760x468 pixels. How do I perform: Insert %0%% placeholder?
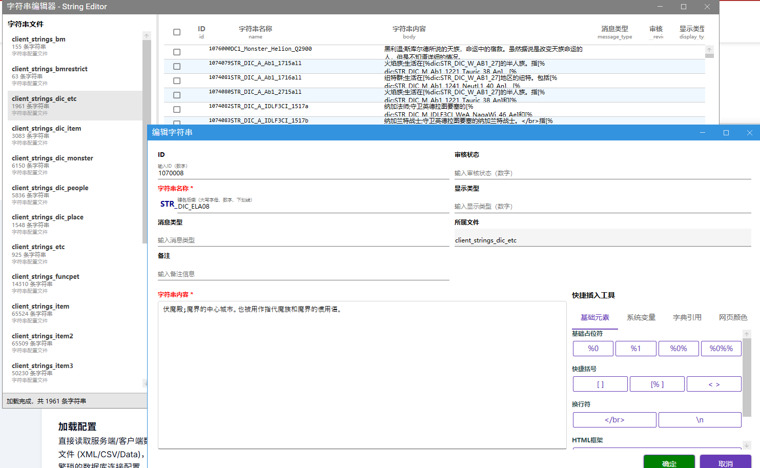click(721, 349)
